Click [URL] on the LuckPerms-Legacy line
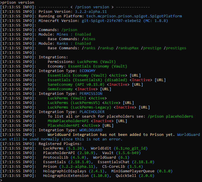Screen dimensions: 202x182 pos(144,107)
